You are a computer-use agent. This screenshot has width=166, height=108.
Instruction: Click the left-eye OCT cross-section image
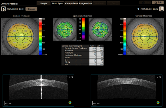(x=127, y=90)
